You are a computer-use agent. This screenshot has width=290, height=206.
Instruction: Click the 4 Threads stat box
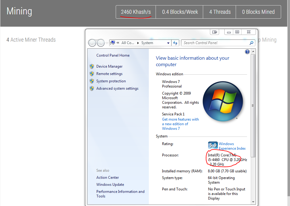tap(220, 12)
